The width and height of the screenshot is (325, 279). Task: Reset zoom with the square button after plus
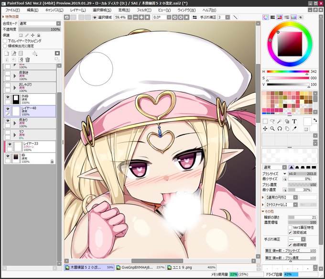tap(147, 17)
